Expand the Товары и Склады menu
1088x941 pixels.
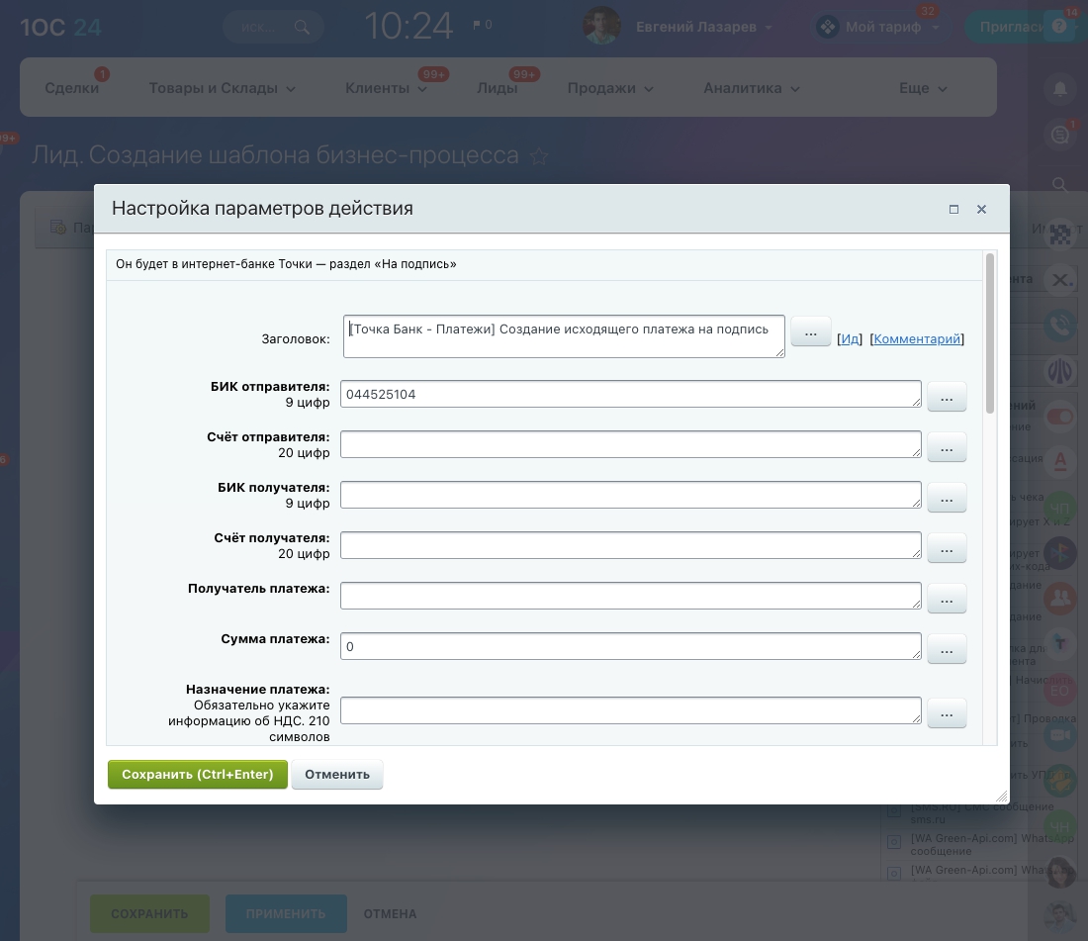click(x=222, y=88)
